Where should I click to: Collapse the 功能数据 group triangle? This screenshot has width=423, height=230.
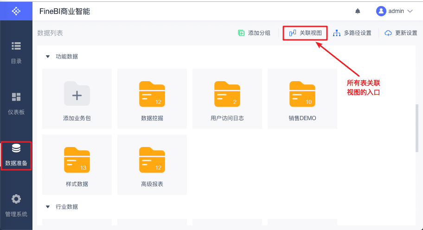coord(48,57)
